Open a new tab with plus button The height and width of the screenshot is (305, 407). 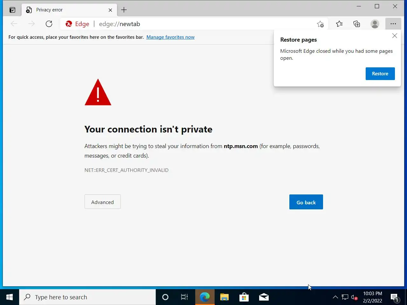coord(124,10)
